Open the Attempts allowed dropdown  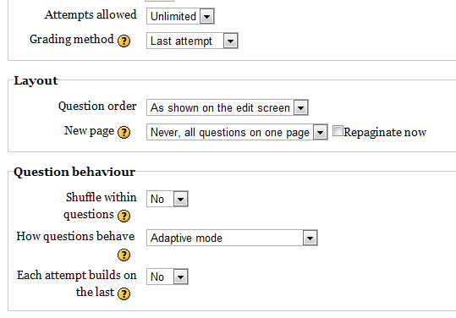click(x=180, y=16)
